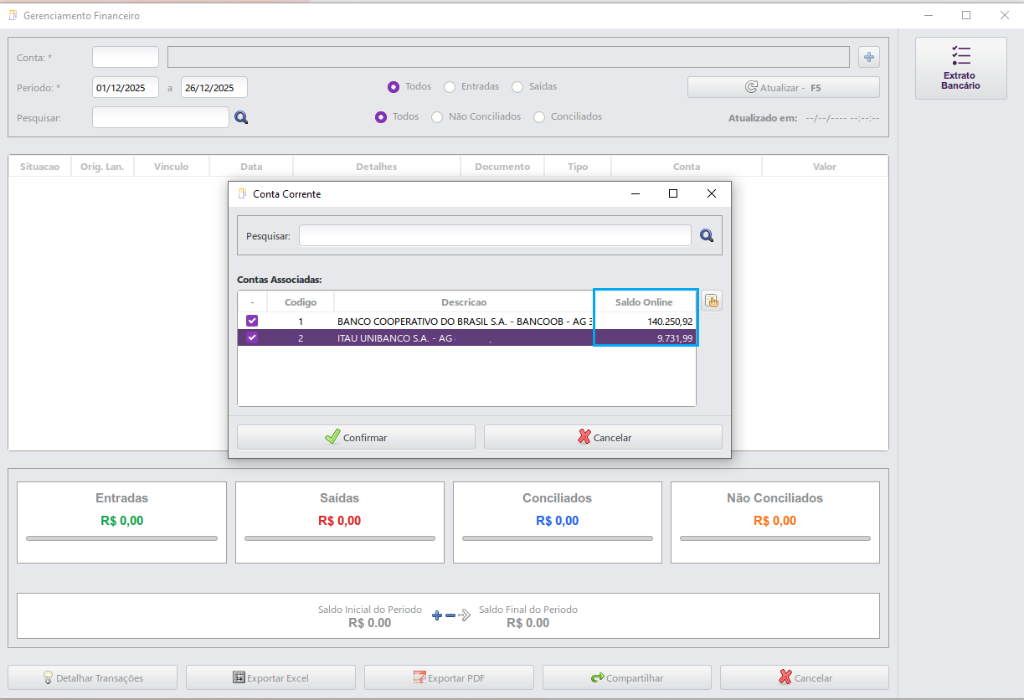1024x700 pixels.
Task: Select the Entradas radio button
Action: click(450, 87)
